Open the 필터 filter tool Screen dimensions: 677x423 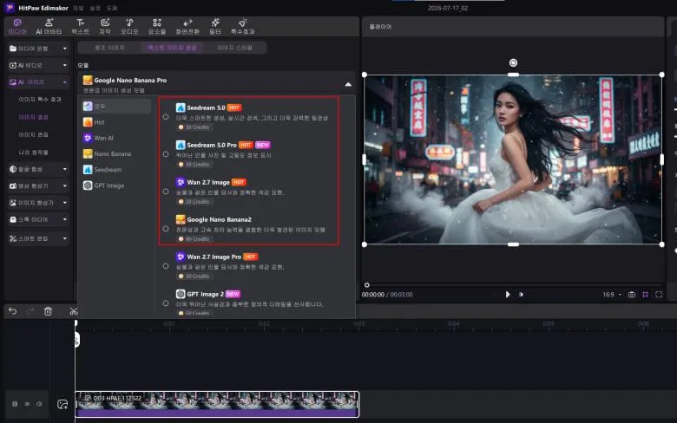[x=215, y=26]
